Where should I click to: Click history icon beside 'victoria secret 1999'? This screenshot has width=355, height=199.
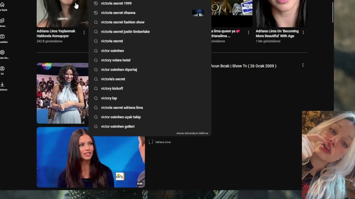click(96, 3)
